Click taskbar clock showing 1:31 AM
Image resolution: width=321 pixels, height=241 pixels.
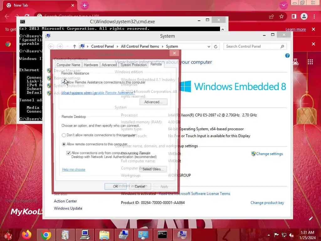click(308, 235)
